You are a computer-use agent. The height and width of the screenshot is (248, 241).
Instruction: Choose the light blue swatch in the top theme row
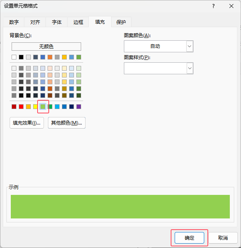[x=72, y=57]
